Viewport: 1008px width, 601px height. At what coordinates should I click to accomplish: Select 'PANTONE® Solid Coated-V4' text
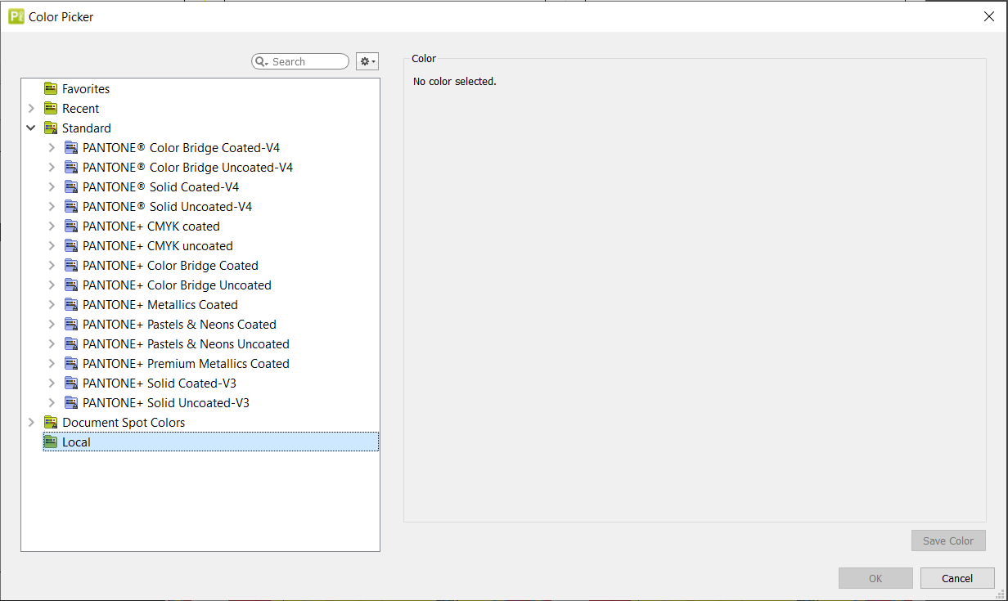click(x=161, y=187)
